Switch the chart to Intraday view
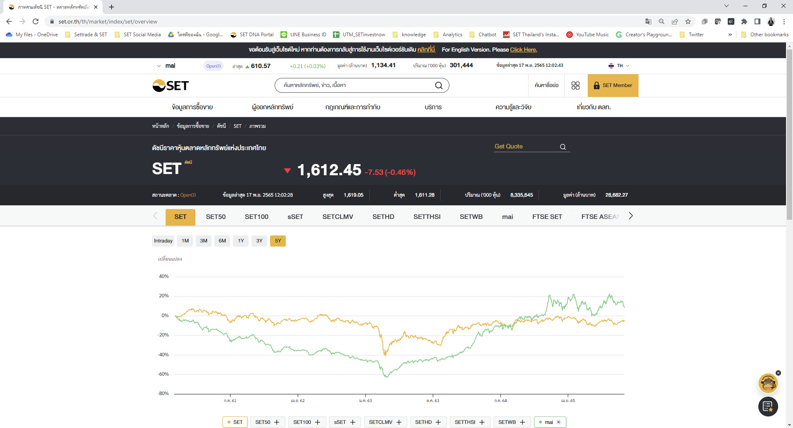 coord(163,241)
